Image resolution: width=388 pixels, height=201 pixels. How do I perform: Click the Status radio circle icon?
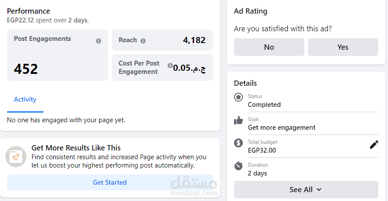coord(238,97)
